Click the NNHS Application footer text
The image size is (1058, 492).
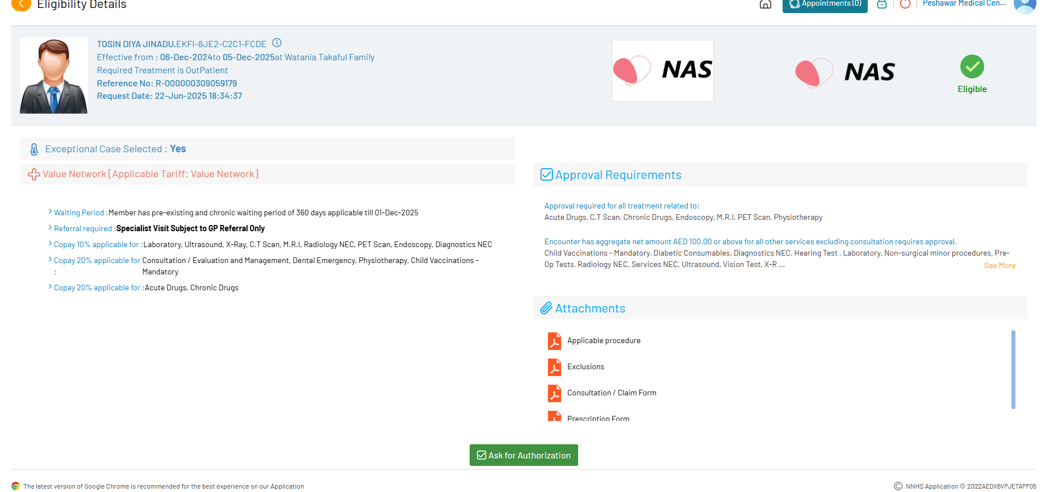971,486
